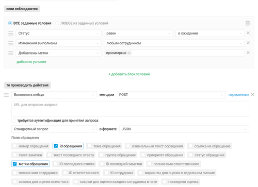Check номер обращения field
Image resolution: width=258 pixels, height=187 pixels.
(15, 146)
